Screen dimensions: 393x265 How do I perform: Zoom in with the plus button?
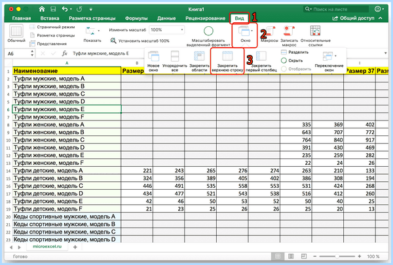(360, 256)
